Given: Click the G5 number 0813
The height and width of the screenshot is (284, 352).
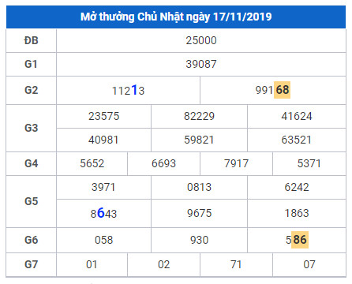Looking at the screenshot, I should 199,187.
